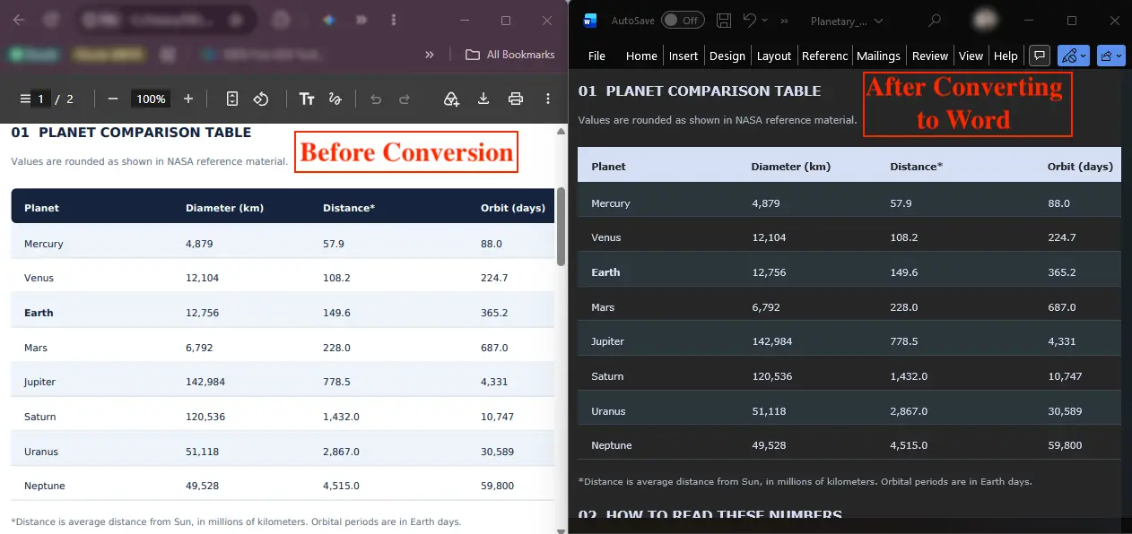Viewport: 1132px width, 534px height.
Task: Select the PDF draw annotation tool
Action: pos(335,99)
